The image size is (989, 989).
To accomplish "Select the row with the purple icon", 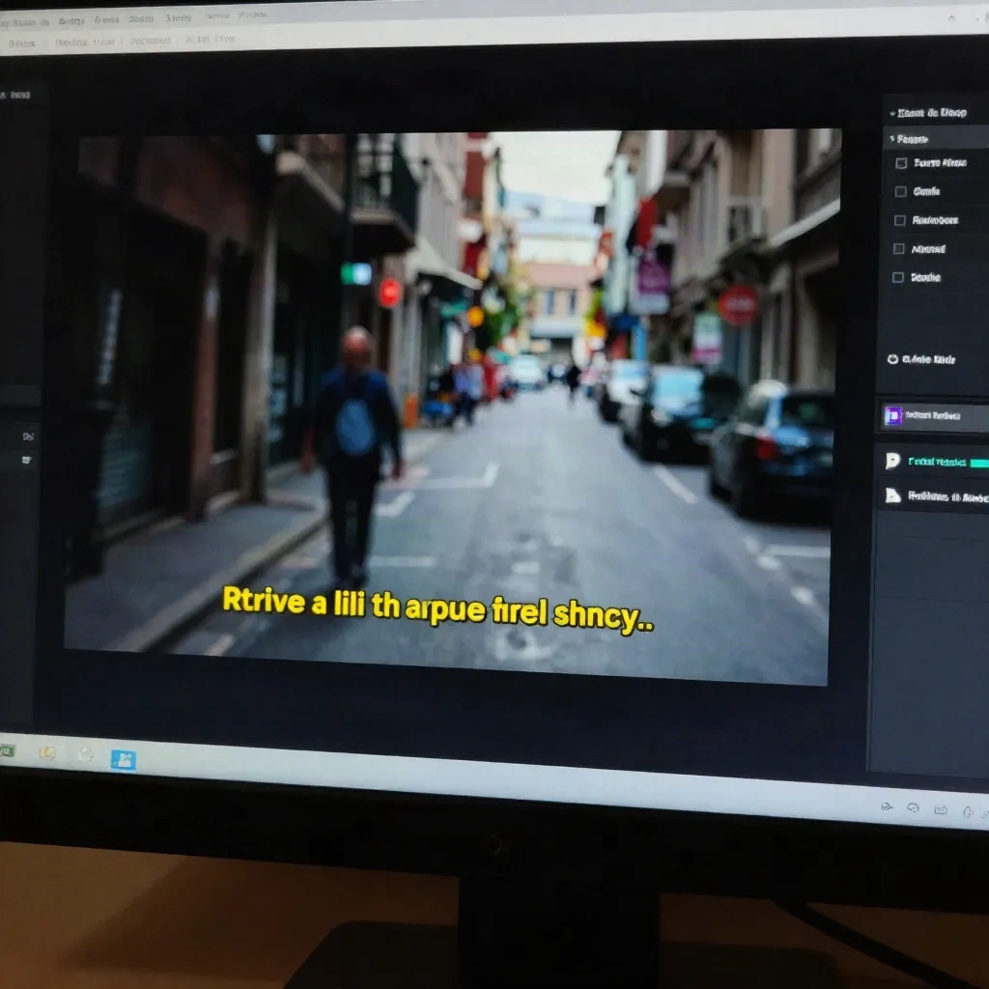I will (934, 415).
